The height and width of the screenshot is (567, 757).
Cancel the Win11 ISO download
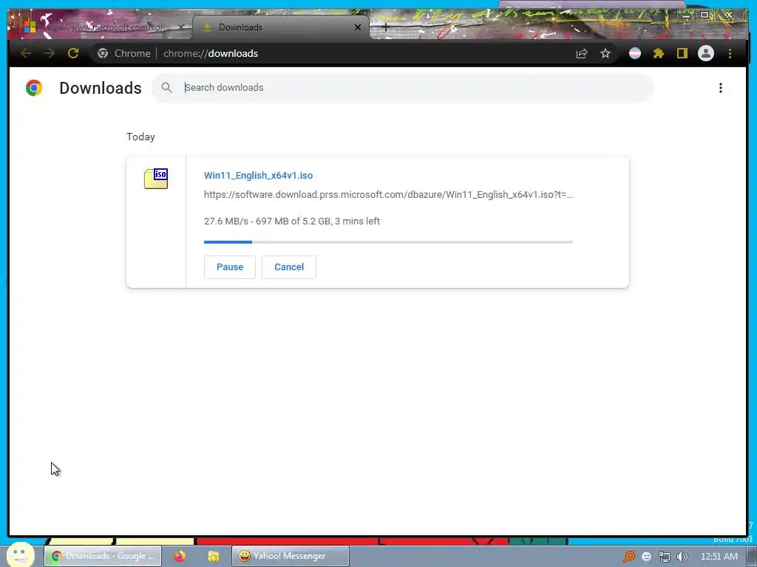289,267
